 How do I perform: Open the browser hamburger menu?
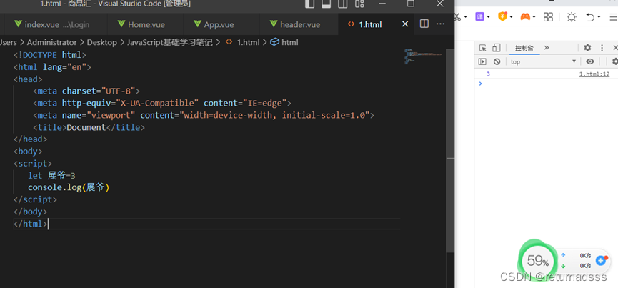point(614,17)
